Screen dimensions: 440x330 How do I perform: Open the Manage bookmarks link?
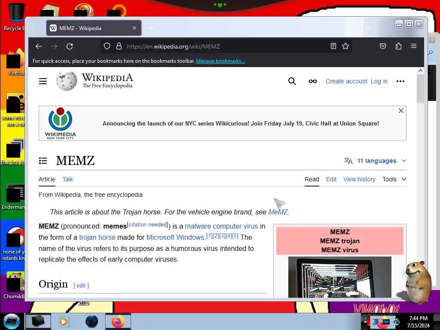pos(220,61)
